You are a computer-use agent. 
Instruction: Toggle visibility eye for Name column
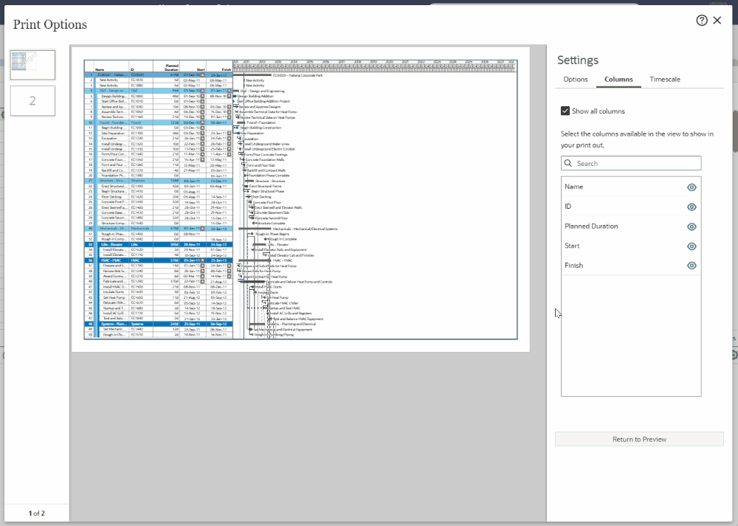point(692,187)
